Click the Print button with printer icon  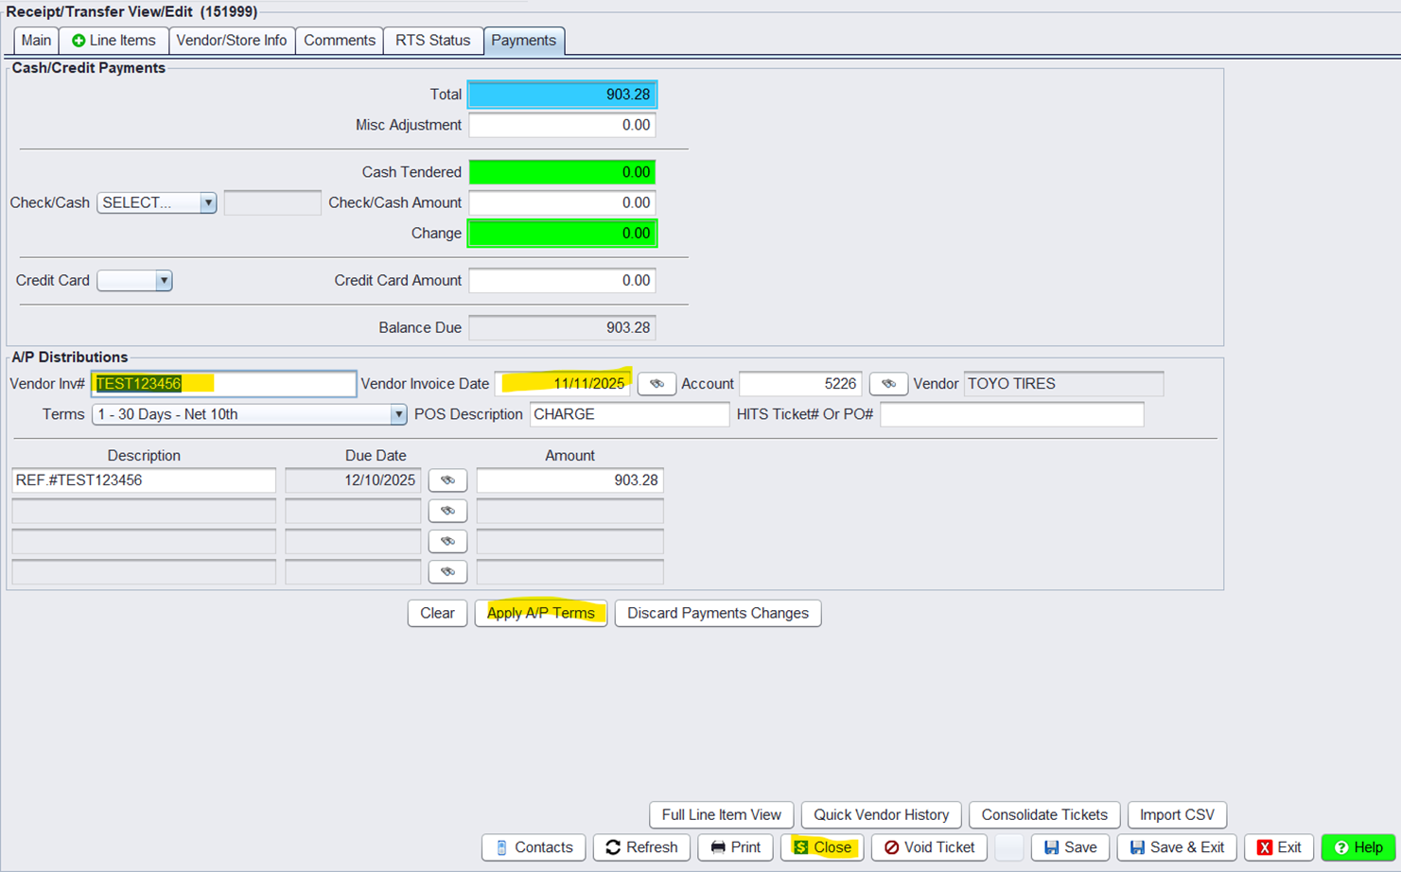[x=735, y=847]
